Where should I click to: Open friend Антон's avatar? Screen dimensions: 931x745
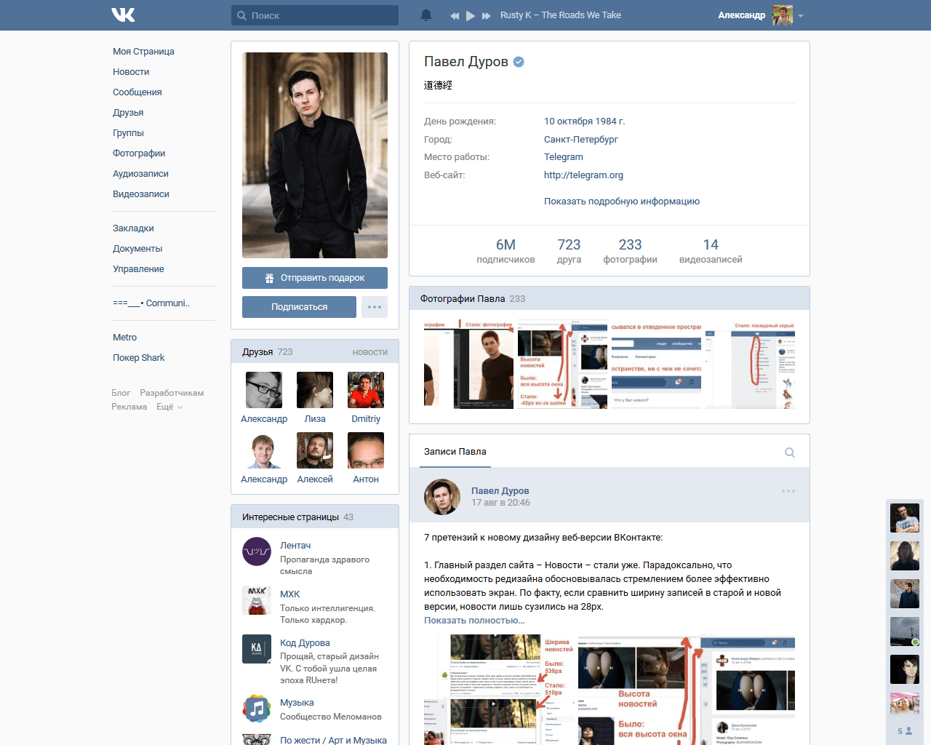click(x=366, y=450)
